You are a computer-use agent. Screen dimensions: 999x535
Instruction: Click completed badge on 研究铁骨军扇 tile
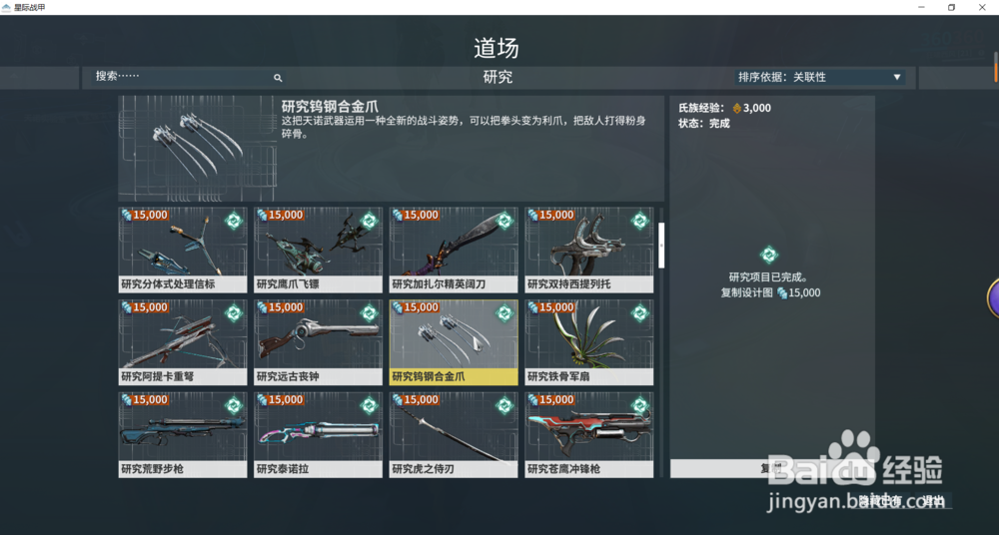click(x=640, y=313)
